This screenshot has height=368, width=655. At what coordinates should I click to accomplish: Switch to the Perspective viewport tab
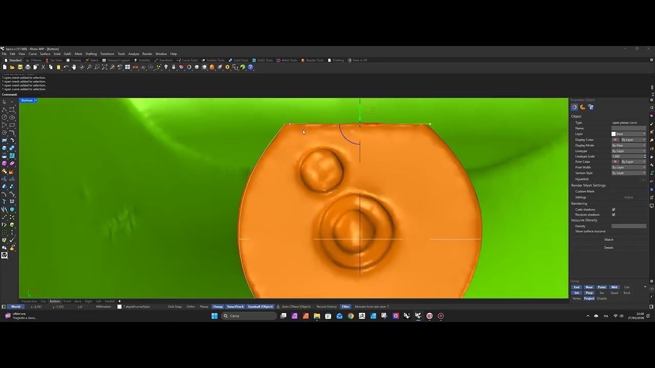coord(29,301)
